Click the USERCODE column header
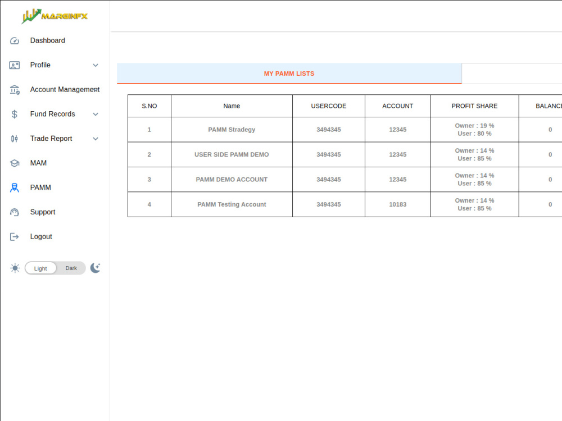This screenshot has width=562, height=421. pyautogui.click(x=329, y=106)
